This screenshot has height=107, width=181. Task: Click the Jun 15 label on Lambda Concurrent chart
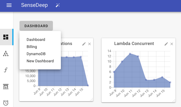160,93
